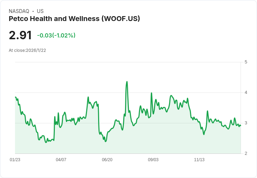
Task: Click the dot separator between NASDAQ and US
Action: click(33, 11)
